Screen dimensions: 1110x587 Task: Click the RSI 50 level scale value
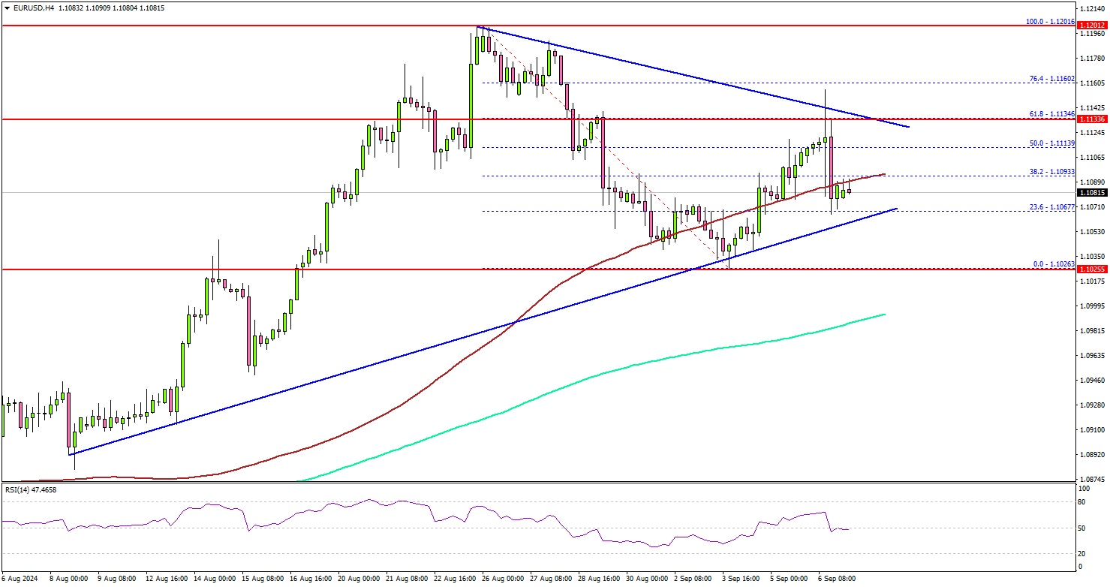(1081, 528)
